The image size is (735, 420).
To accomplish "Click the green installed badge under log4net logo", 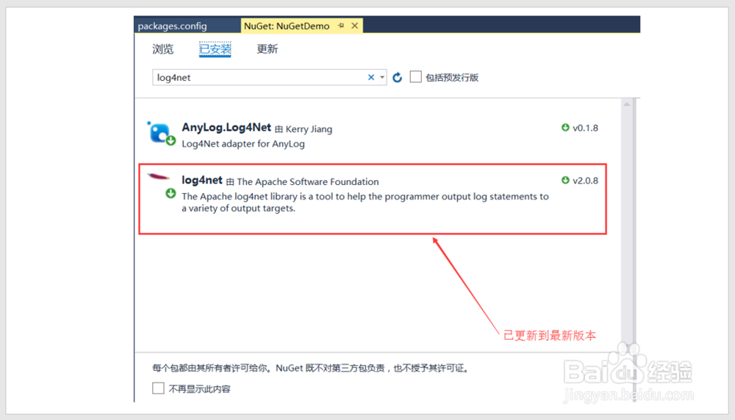I will pyautogui.click(x=171, y=193).
